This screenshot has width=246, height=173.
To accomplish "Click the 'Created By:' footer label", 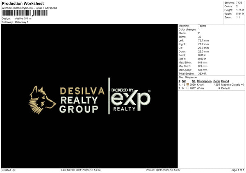I will [x=9, y=170].
